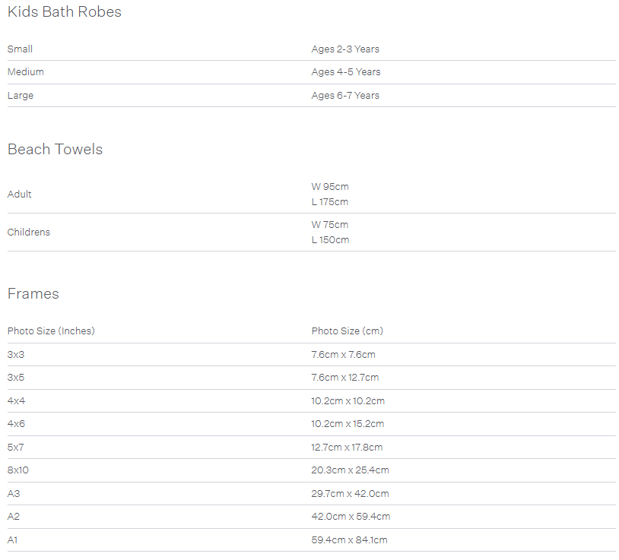Click the 20.3cm x 25.4cm dimension
619x560 pixels.
pos(350,470)
